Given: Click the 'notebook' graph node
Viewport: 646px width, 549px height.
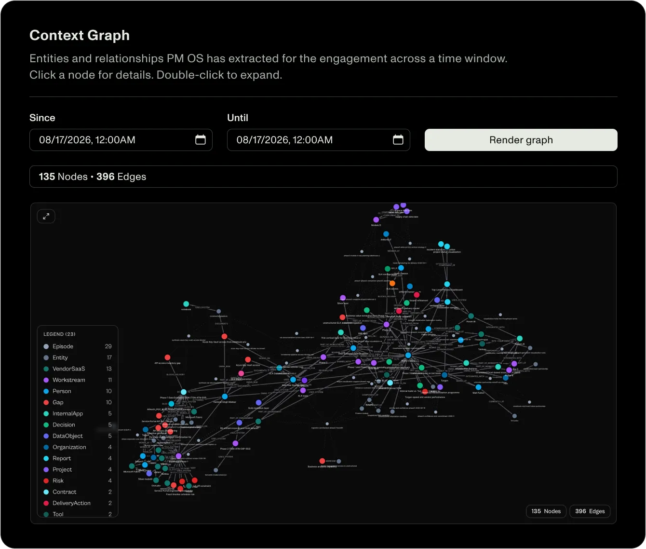Looking at the screenshot, I should [x=186, y=304].
